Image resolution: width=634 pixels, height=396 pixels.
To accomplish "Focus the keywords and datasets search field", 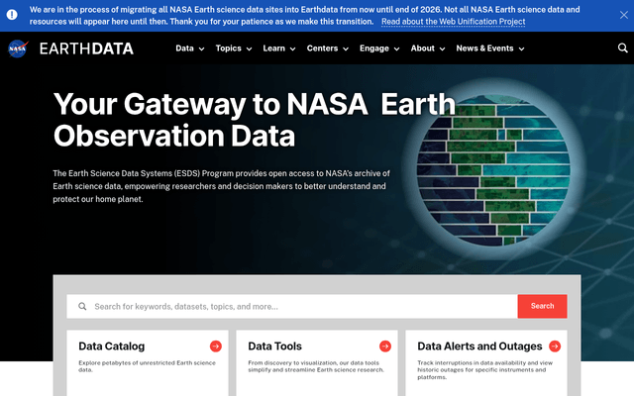I will click(x=292, y=306).
